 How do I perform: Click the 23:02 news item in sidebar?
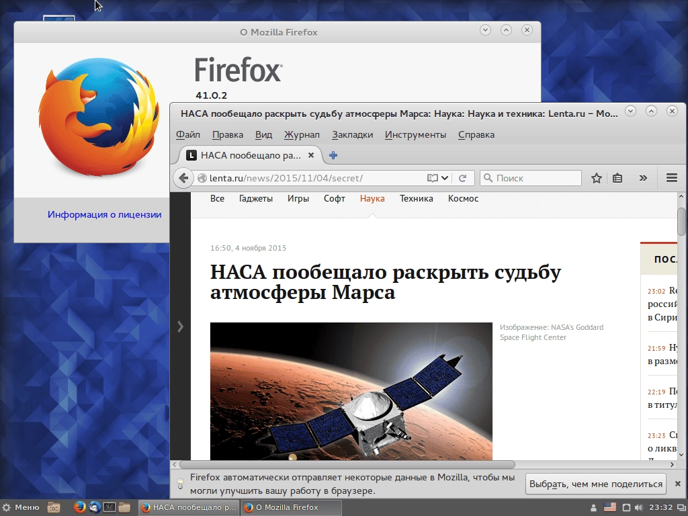[662, 304]
